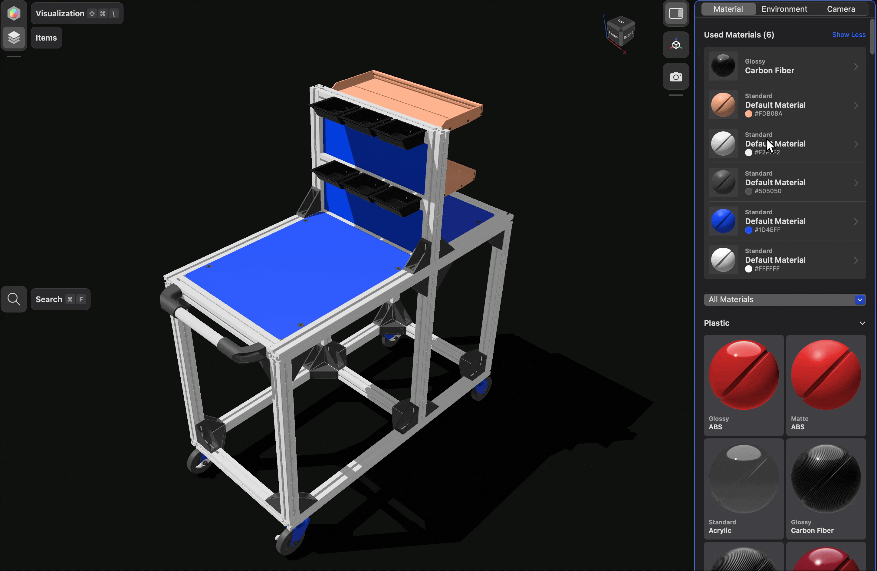Expand the #FFFFFF Default Material chevron
This screenshot has height=571, width=877.
pos(856,260)
